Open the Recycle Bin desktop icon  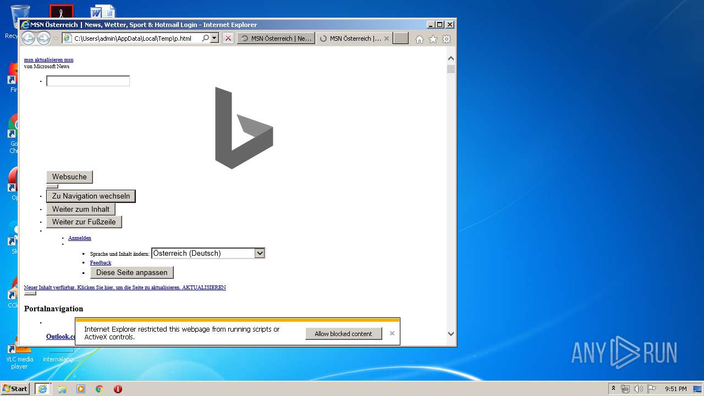pos(20,18)
